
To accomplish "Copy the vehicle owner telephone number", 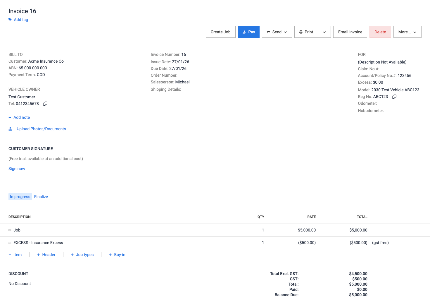I will click(45, 104).
